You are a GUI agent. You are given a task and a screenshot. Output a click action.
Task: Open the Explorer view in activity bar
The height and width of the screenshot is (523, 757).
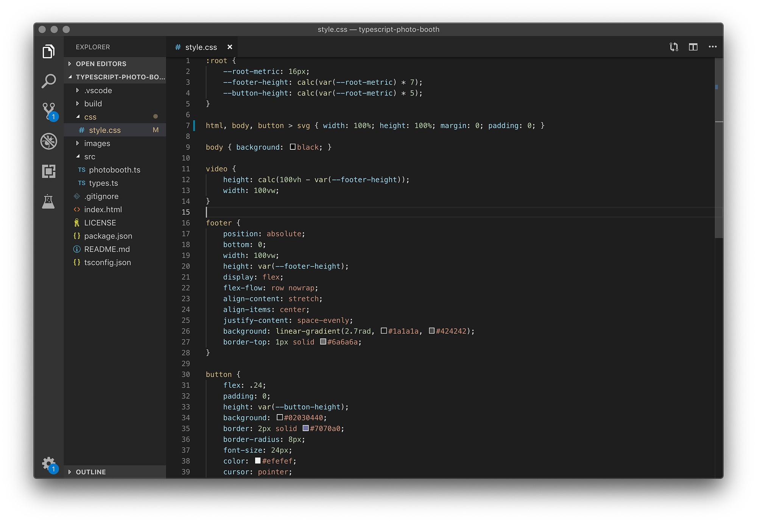point(48,51)
